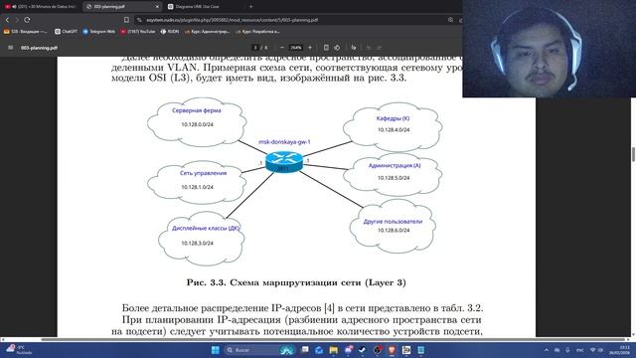The width and height of the screenshot is (636, 358).
Task: Open the weather widget
Action: point(18,350)
